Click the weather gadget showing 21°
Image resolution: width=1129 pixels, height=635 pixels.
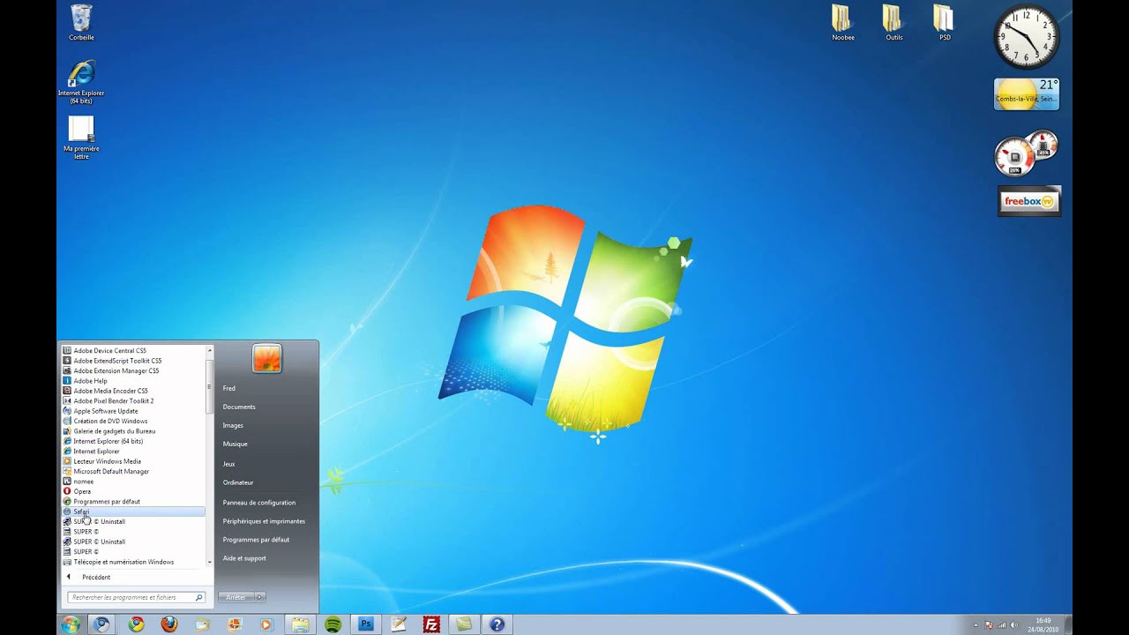point(1027,93)
